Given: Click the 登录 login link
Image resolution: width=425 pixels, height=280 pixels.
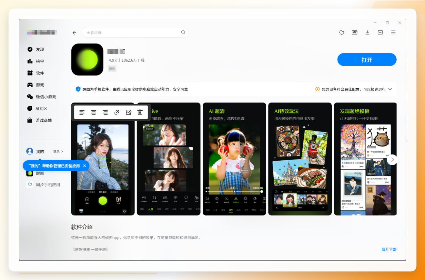Looking at the screenshot, I should coord(58,151).
